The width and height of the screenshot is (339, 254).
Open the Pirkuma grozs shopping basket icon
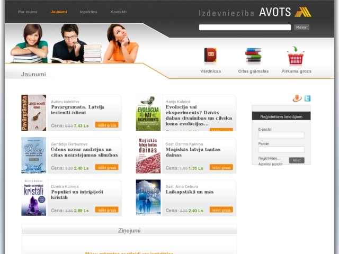(296, 55)
